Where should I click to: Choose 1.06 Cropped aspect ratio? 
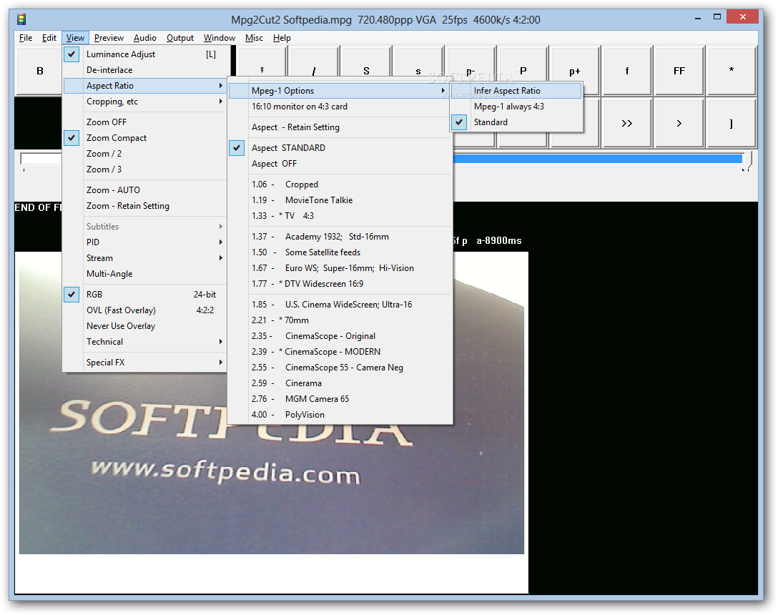340,184
